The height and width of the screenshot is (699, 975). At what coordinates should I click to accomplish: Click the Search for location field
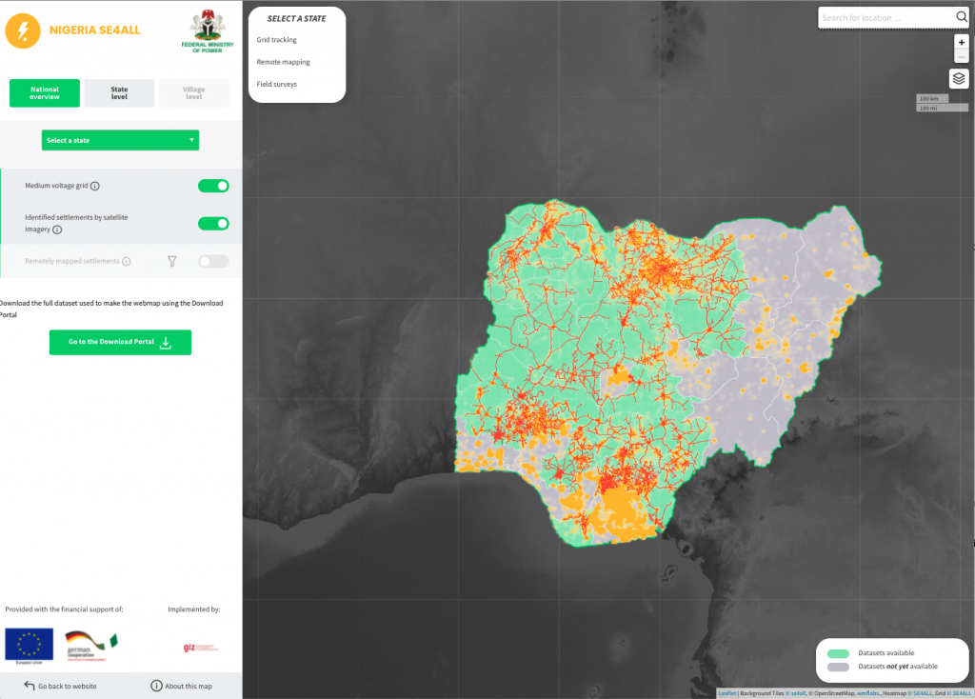tap(885, 17)
